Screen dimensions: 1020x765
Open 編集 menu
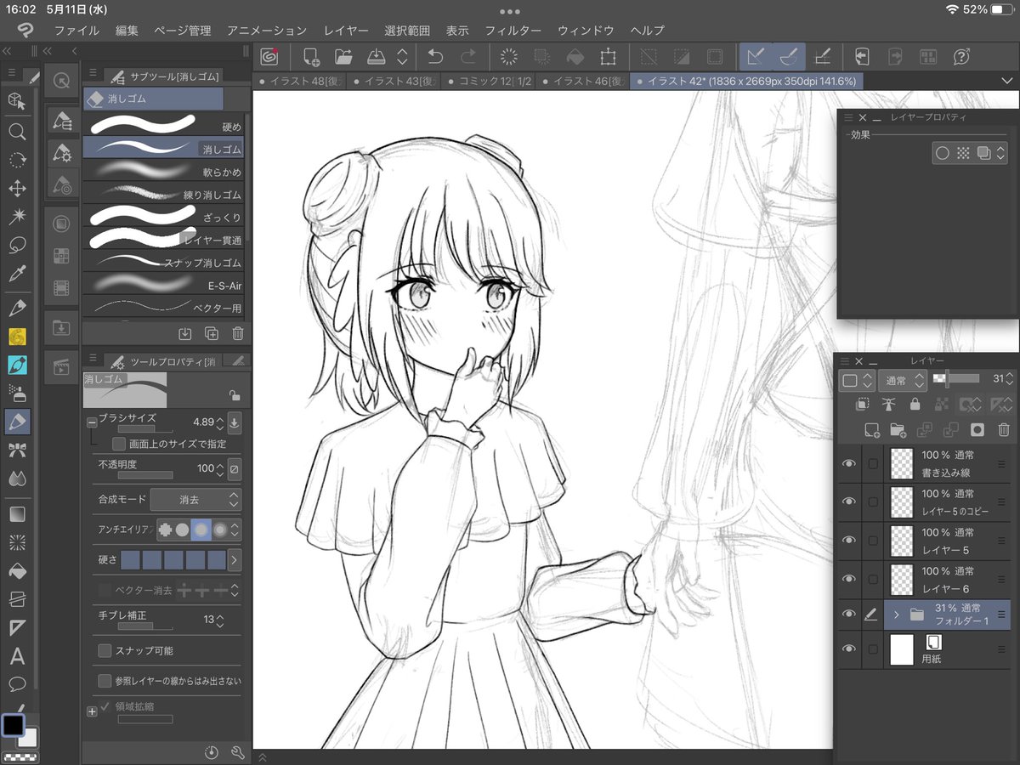127,31
